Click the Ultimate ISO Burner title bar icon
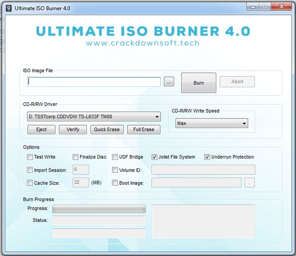This screenshot has width=296, height=256. click(x=9, y=9)
